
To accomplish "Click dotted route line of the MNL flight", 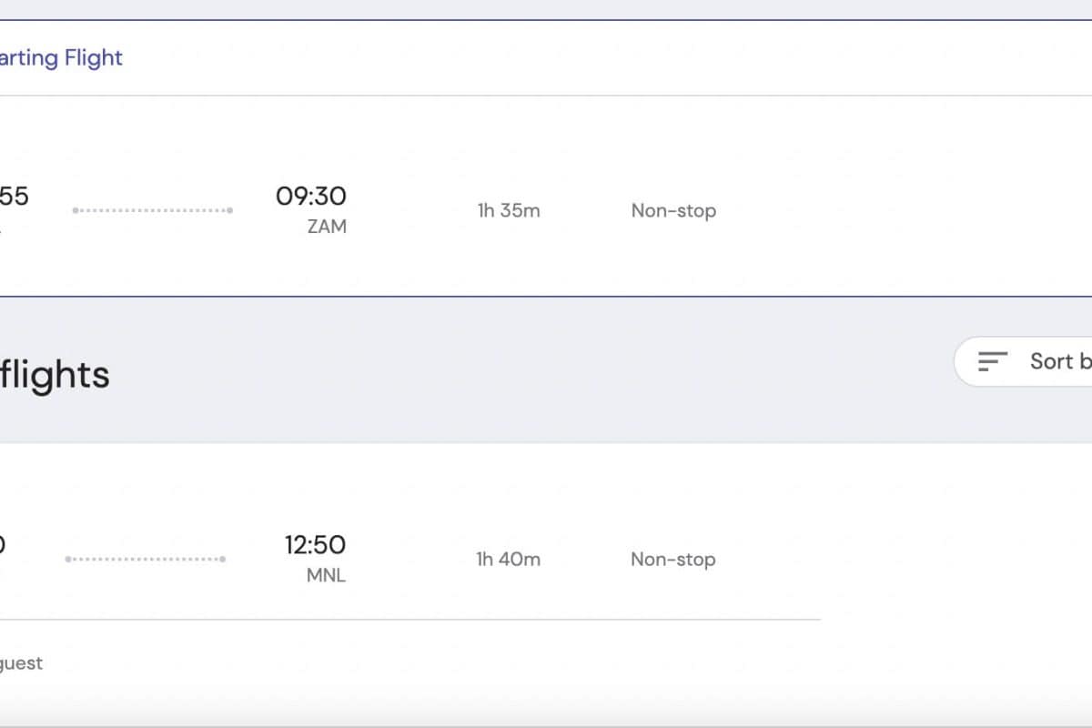I will pyautogui.click(x=146, y=559).
